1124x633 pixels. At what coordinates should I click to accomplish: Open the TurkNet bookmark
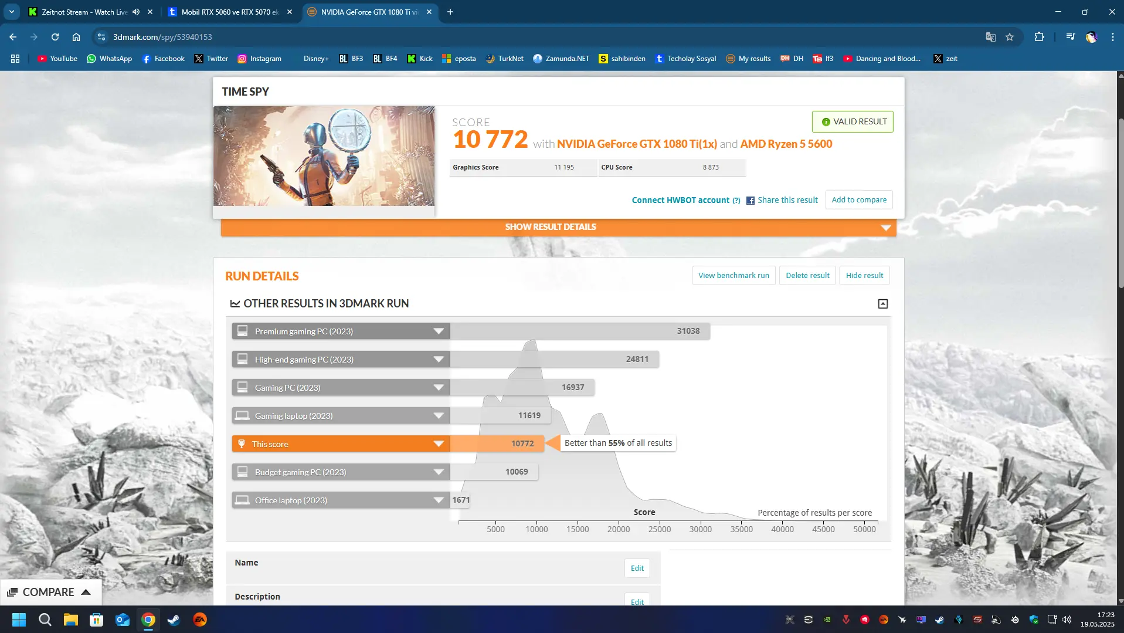point(504,59)
